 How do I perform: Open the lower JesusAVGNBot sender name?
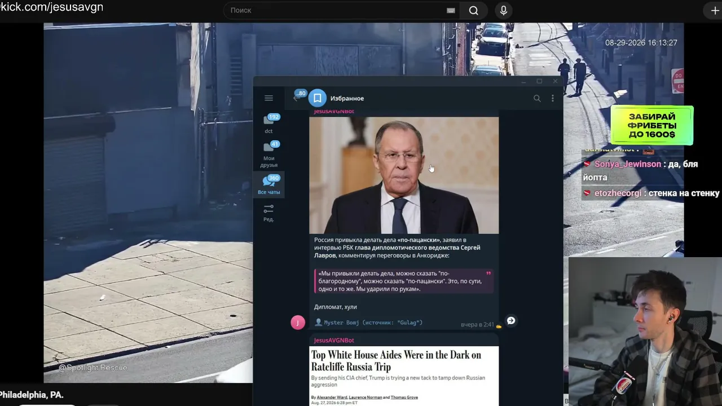pyautogui.click(x=334, y=341)
